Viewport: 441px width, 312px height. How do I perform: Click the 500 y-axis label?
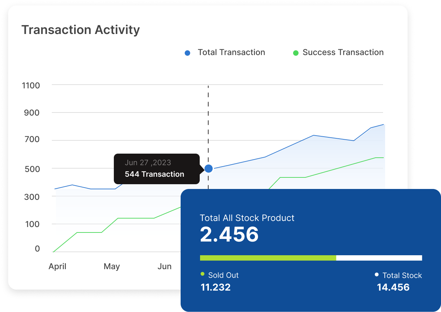click(32, 169)
